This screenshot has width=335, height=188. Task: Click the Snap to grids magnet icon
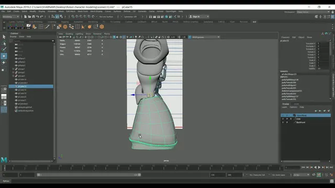point(73,17)
